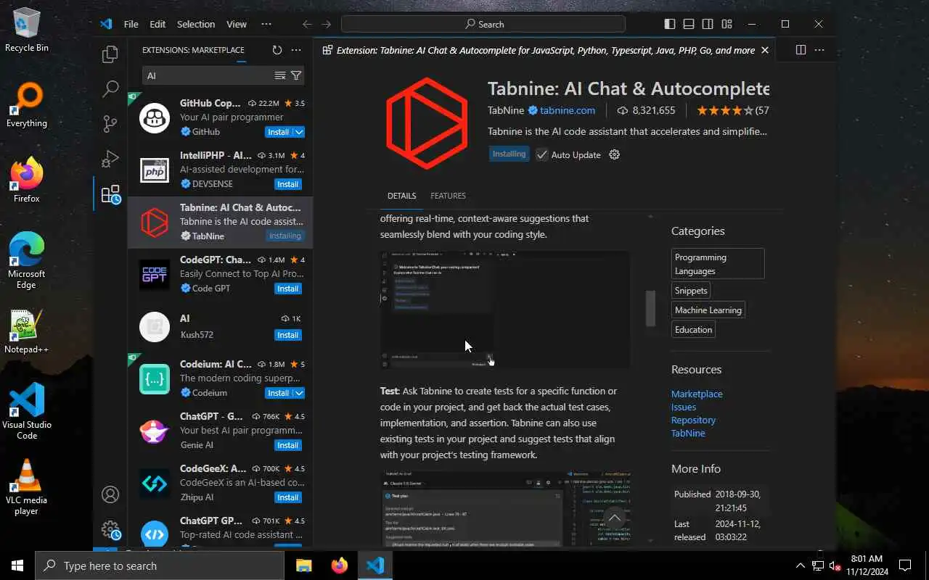This screenshot has height=580, width=929.
Task: Open the Accounts menu icon
Action: 110,494
